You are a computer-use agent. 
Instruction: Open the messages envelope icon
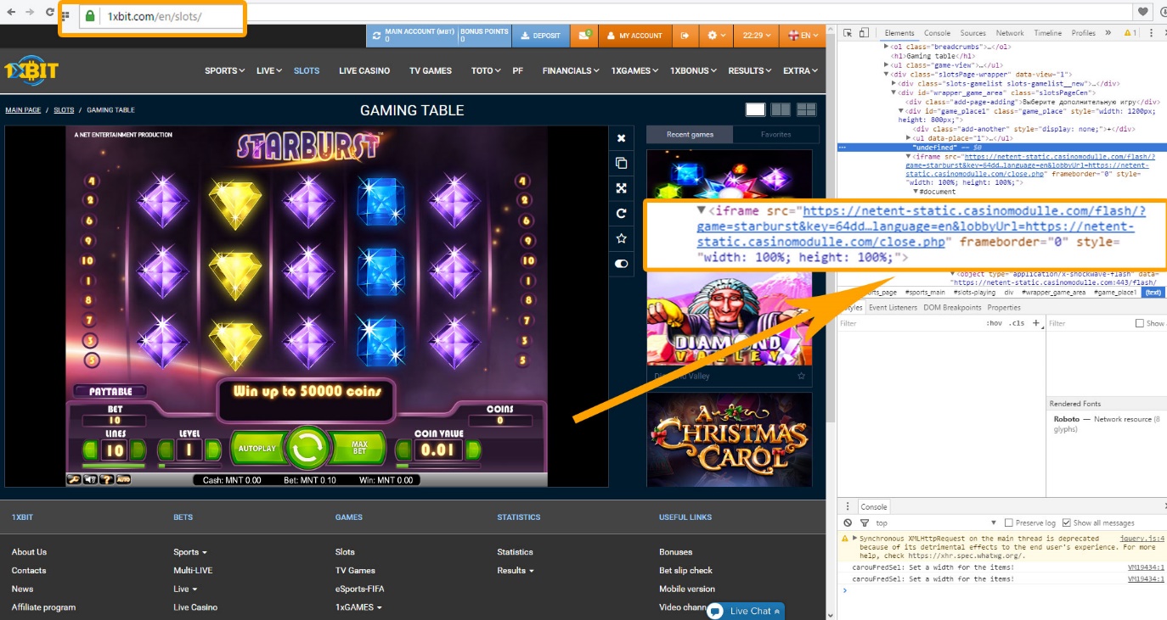click(583, 36)
